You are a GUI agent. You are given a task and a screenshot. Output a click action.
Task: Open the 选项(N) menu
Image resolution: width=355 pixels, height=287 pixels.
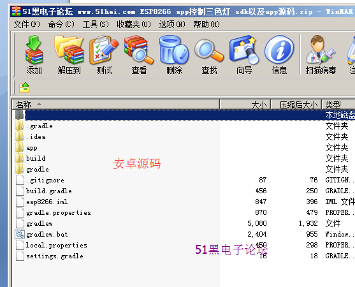click(172, 24)
